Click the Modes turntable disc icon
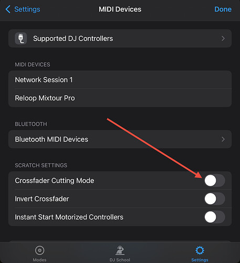Viewport: 240px width, 263px height. coord(39,250)
